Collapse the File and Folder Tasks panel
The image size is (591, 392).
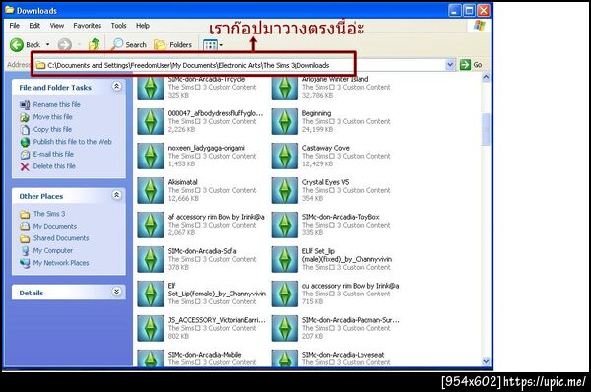(x=117, y=87)
